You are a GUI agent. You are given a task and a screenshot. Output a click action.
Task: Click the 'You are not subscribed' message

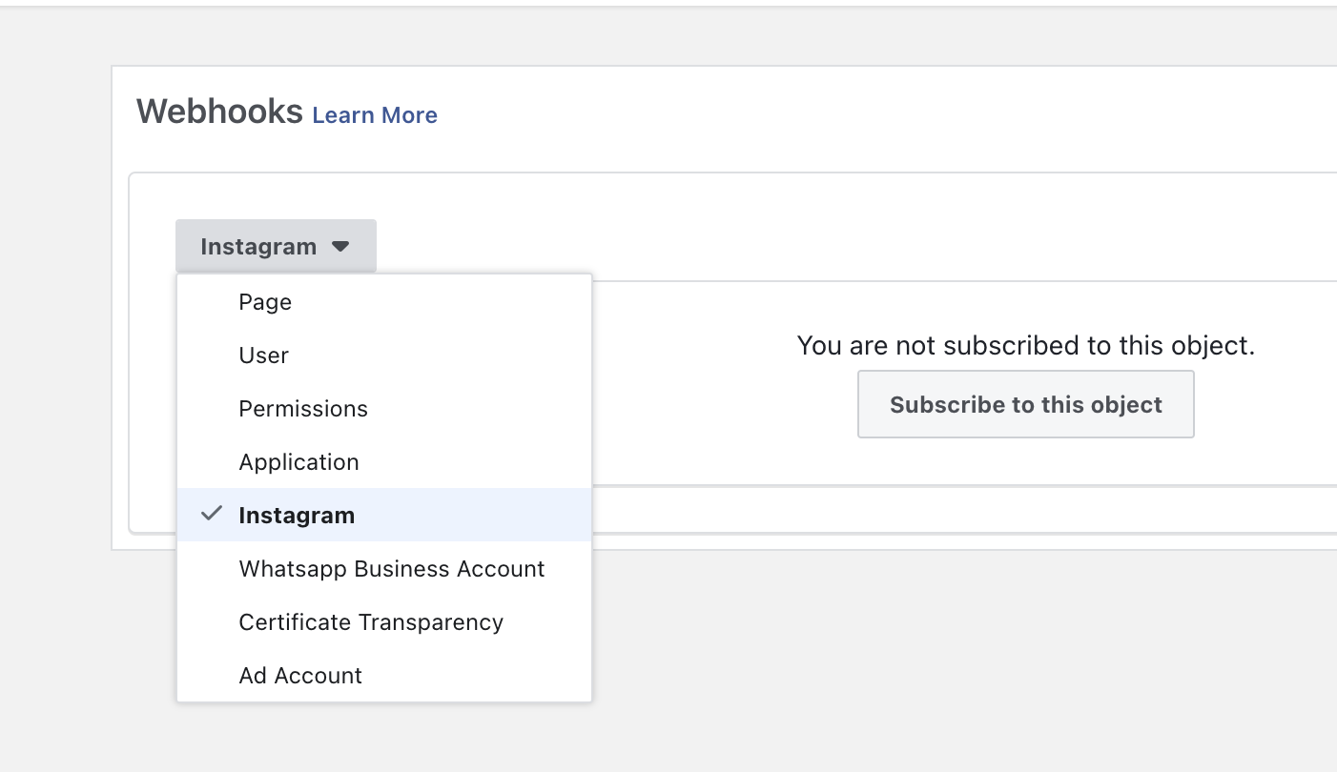[1025, 345]
